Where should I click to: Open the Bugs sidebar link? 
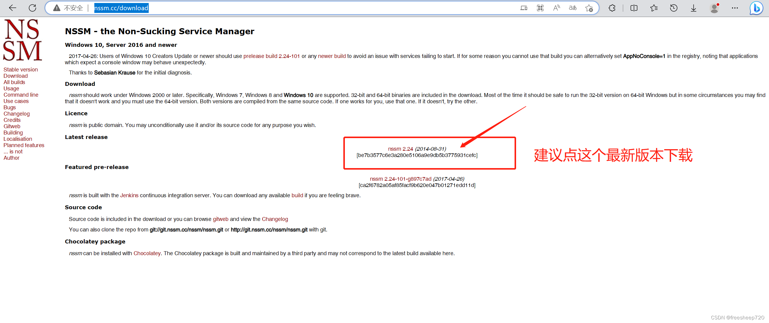click(10, 107)
